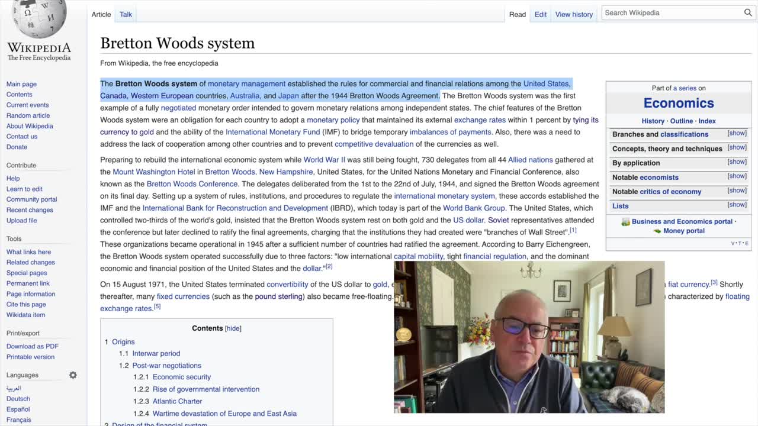Image resolution: width=758 pixels, height=426 pixels.
Task: Open History link in Economics box
Action: pos(653,121)
